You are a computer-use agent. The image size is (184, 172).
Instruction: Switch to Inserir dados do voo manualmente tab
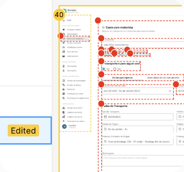click(x=163, y=78)
